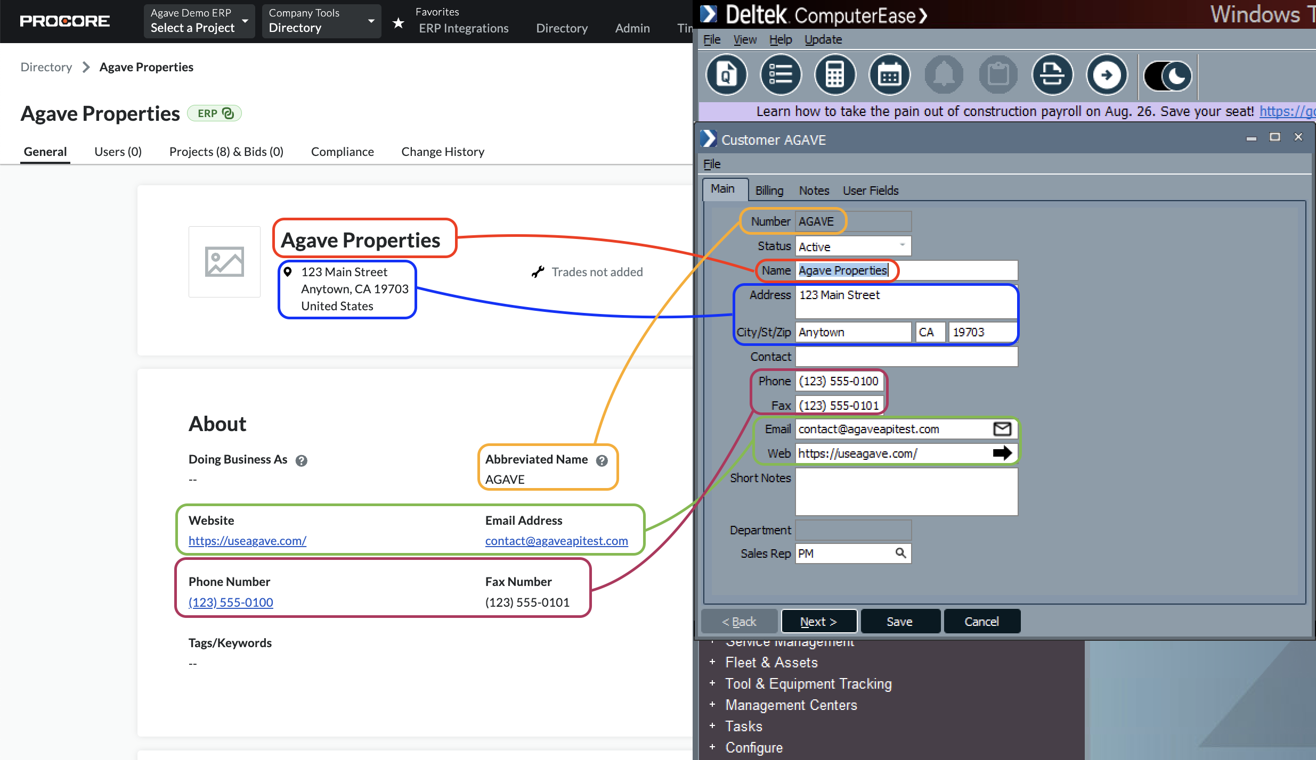
Task: Click the notification bell toolbar icon
Action: click(x=944, y=75)
